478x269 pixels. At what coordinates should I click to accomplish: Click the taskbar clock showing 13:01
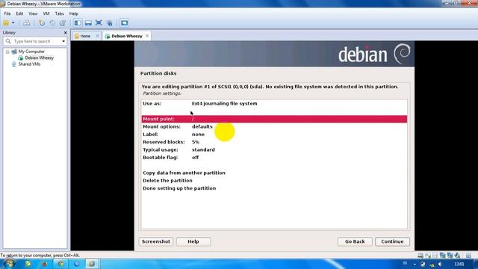click(459, 264)
